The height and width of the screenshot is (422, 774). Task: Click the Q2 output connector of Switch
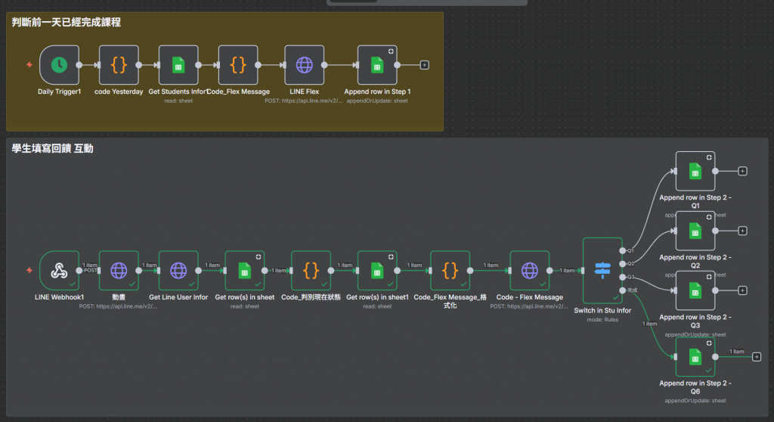pos(623,264)
